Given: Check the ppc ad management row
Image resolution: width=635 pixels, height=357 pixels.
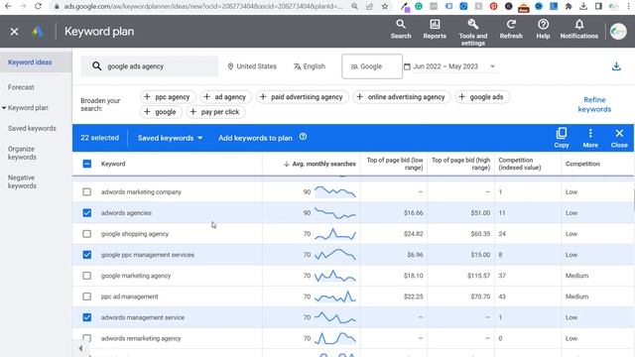Looking at the screenshot, I should click(x=87, y=297).
